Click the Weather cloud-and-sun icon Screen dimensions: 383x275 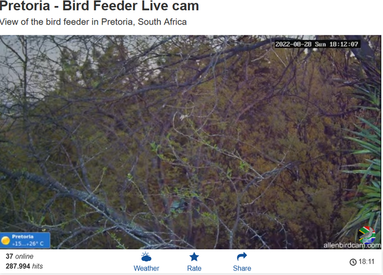[146, 257]
